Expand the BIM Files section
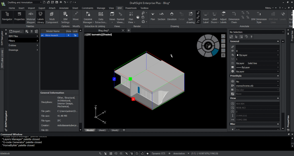This screenshot has width=294, height=156. (x=23, y=36)
